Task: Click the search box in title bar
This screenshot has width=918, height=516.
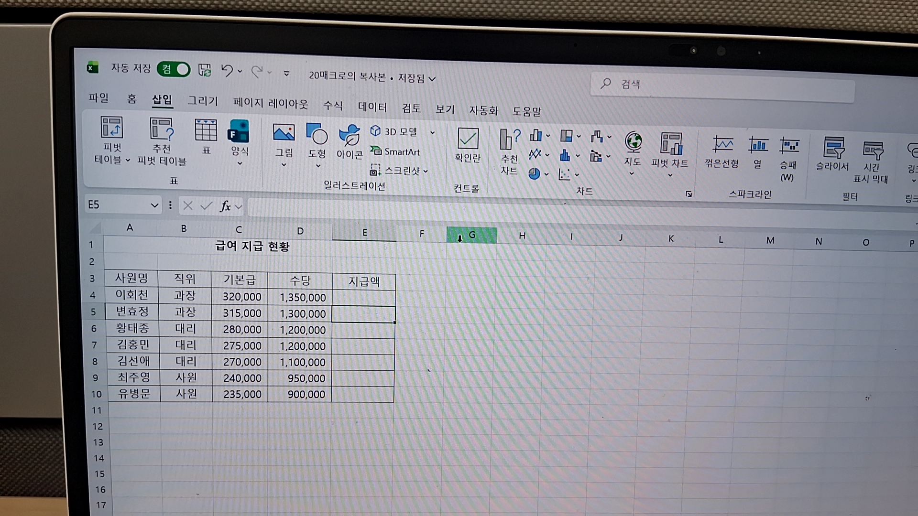Action: pyautogui.click(x=722, y=85)
